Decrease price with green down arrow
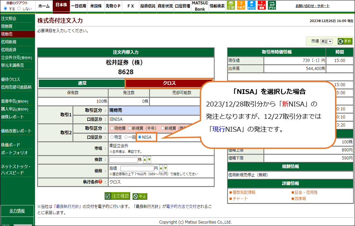 point(166,168)
